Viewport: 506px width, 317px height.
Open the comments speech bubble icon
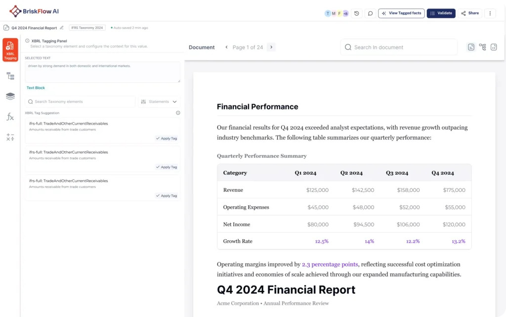click(x=370, y=13)
